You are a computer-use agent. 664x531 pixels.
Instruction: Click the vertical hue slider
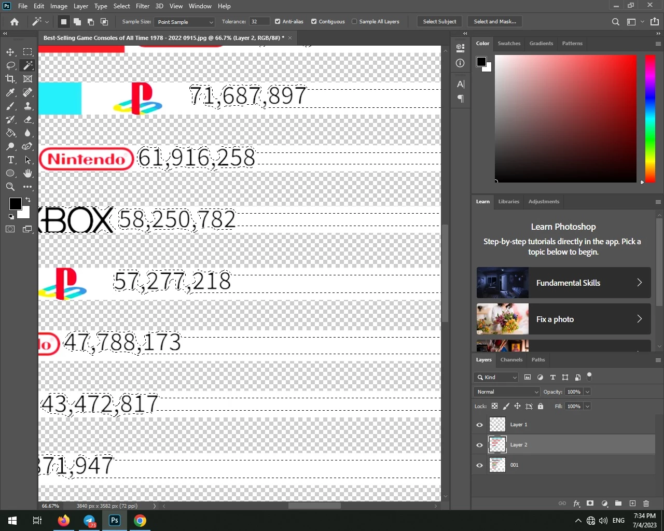[650, 119]
